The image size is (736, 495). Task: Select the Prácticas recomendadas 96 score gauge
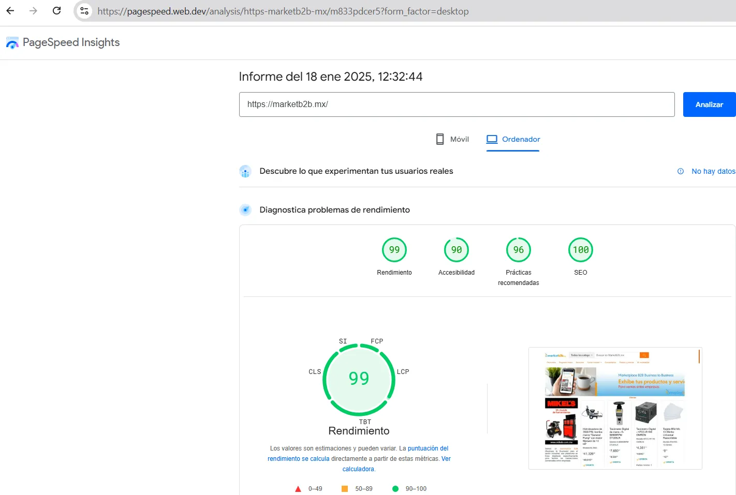coord(519,250)
